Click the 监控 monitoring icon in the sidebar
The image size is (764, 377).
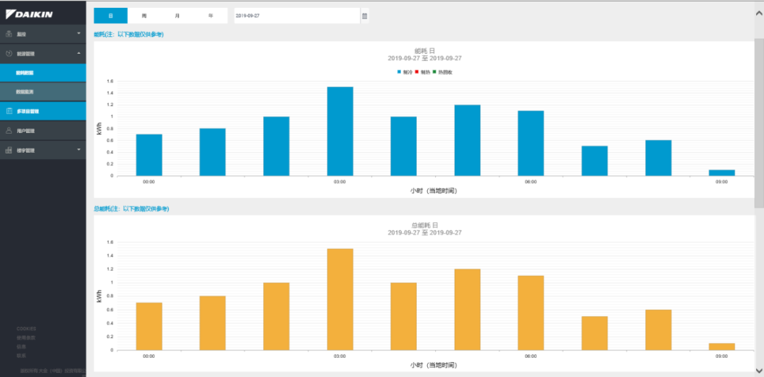click(x=9, y=34)
